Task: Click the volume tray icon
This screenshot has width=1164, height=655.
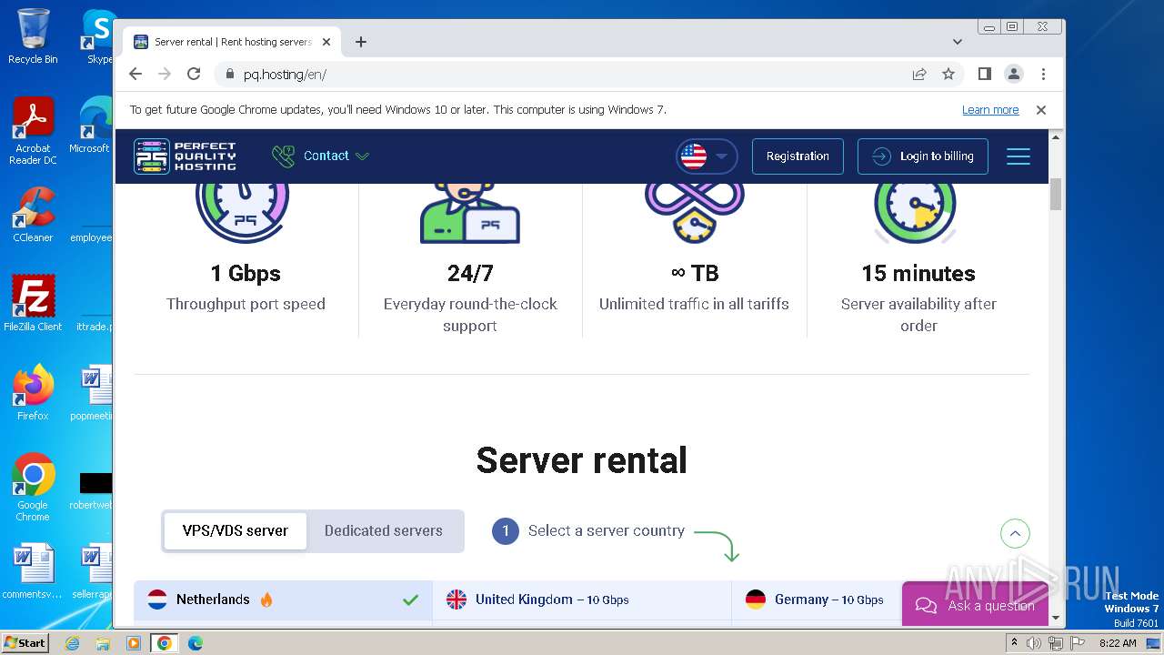Action: [x=1034, y=643]
